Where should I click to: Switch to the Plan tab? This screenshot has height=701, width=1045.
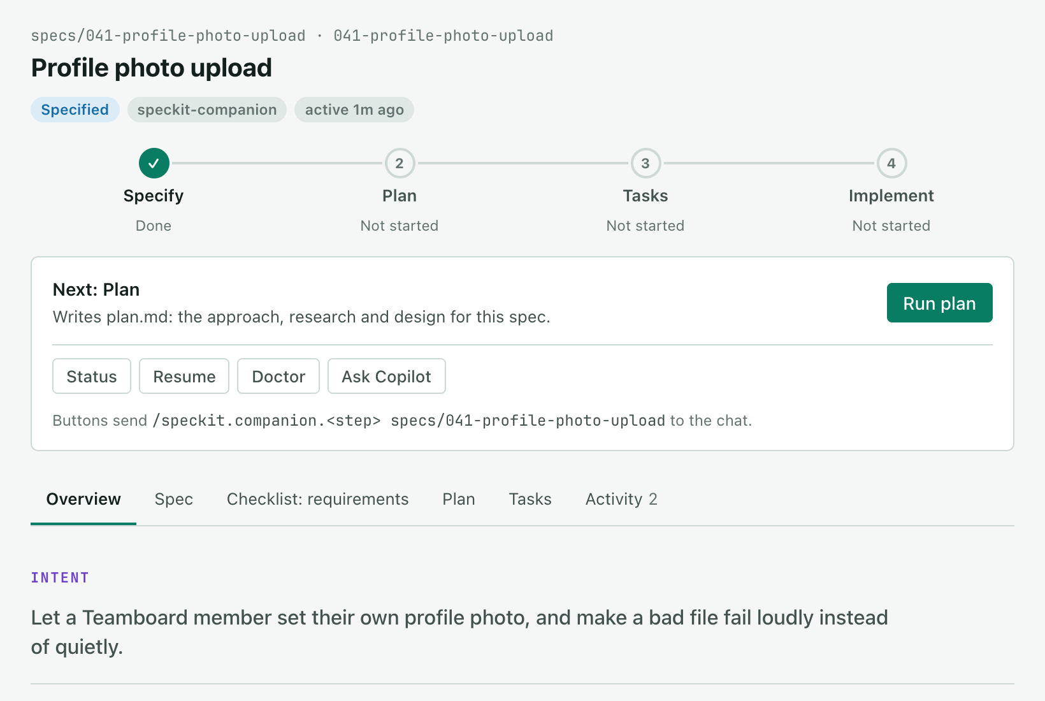pos(459,499)
